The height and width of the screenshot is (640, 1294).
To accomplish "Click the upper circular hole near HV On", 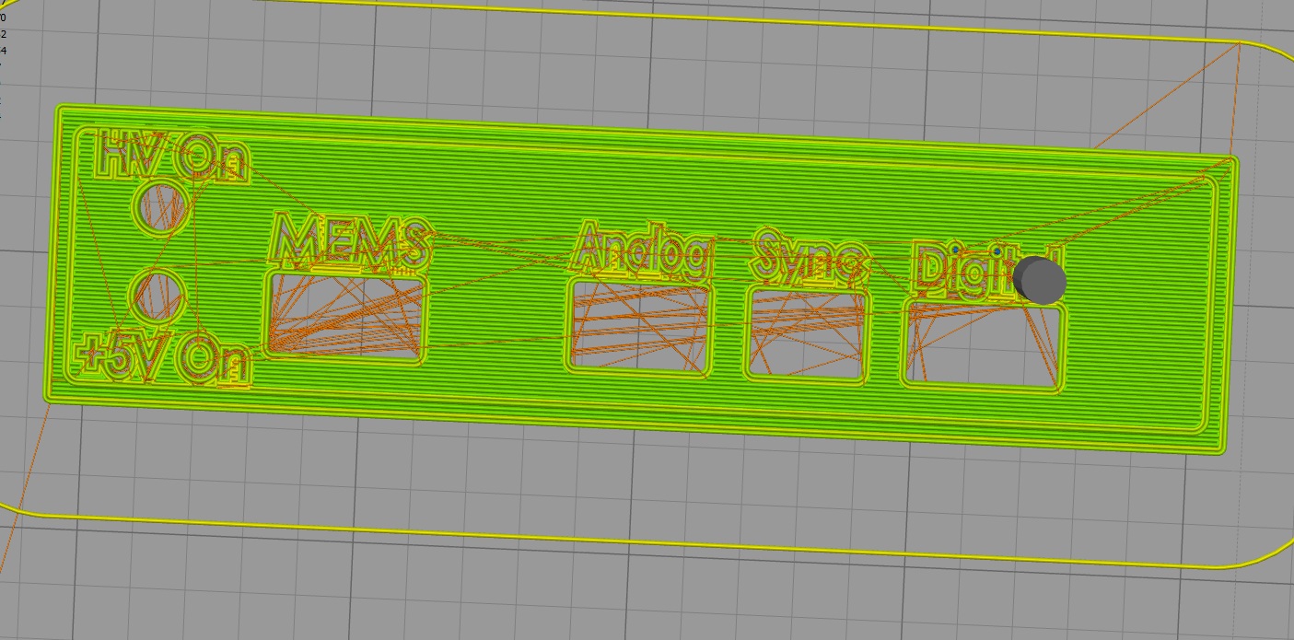I will coord(162,206).
